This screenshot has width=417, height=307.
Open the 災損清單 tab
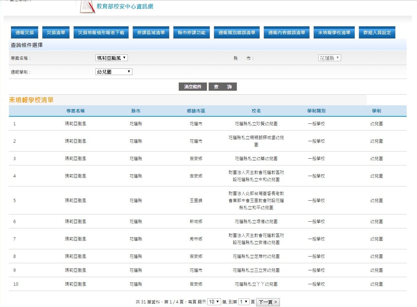pyautogui.click(x=56, y=33)
